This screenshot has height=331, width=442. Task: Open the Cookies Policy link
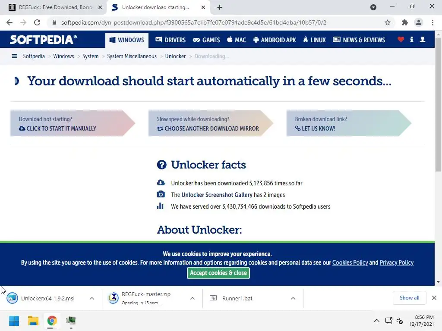[x=350, y=262]
